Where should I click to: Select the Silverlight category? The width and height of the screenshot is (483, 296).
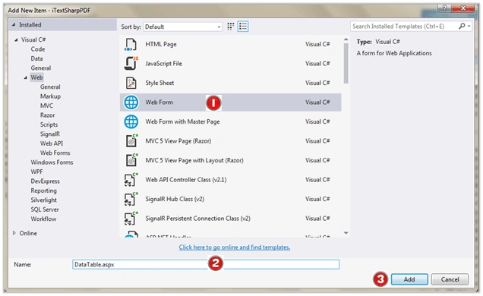click(x=43, y=200)
